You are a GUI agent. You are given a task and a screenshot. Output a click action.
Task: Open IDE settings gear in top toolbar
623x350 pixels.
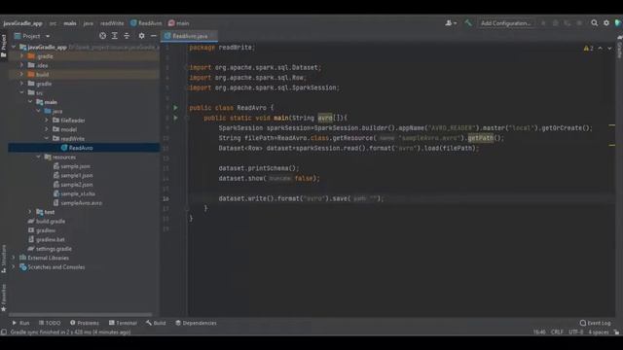(606, 23)
